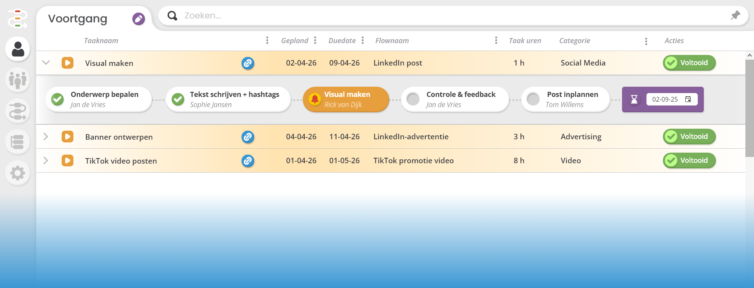This screenshot has width=754, height=288.
Task: Click the Zoeken search input field
Action: point(432,16)
